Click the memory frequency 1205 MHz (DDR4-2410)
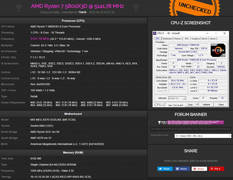233x180 pixels. [x=52, y=171]
